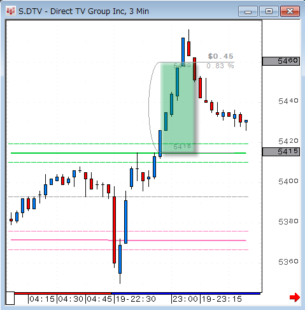The width and height of the screenshot is (305, 310).
Task: Click the red right arrow at bottom right
Action: click(x=295, y=297)
